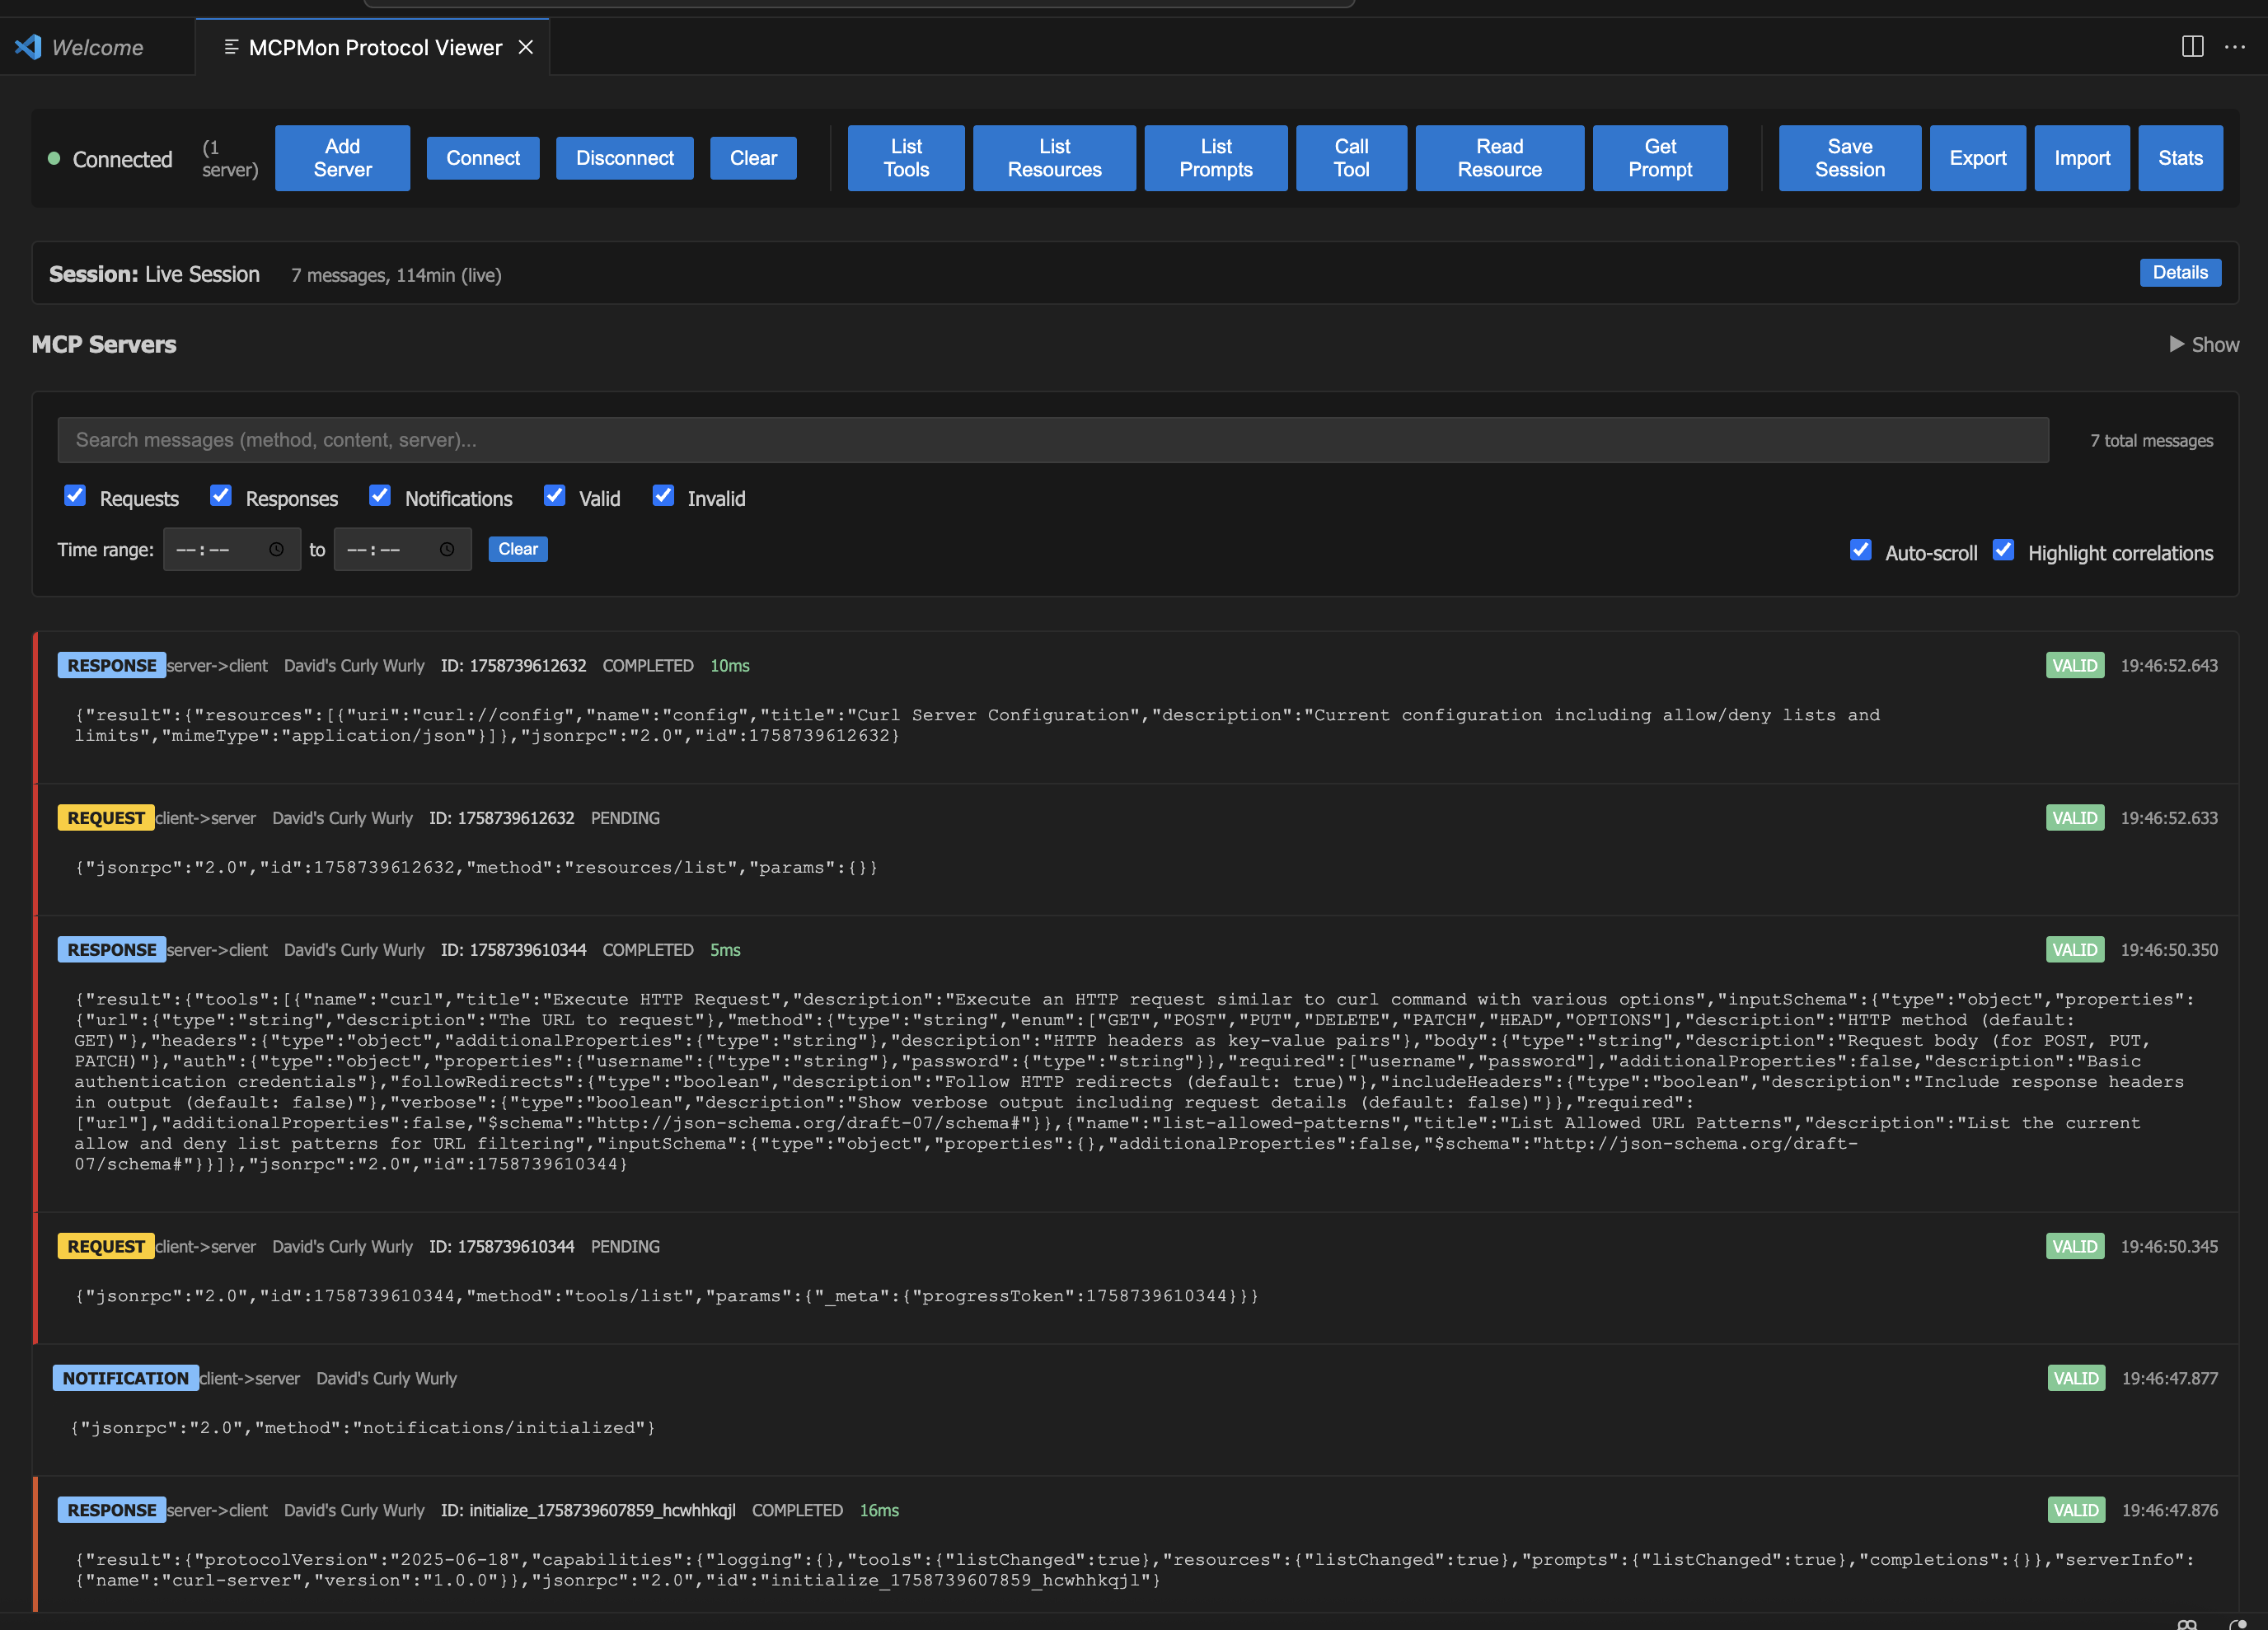Click the split editor layout icon
This screenshot has width=2268, height=1630.
pos(2192,47)
